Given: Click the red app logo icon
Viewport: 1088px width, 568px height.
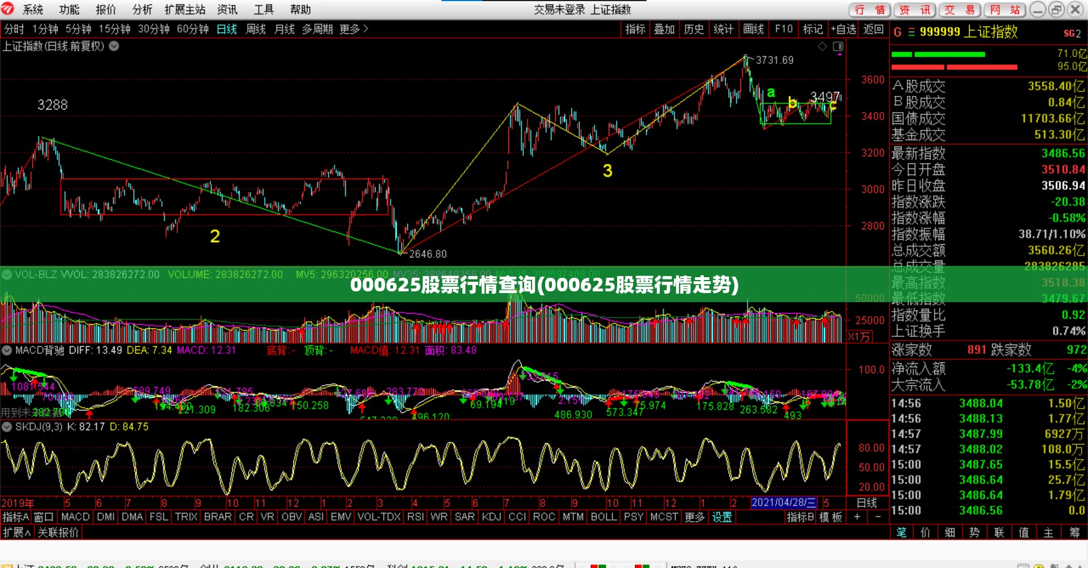Looking at the screenshot, I should tap(8, 9).
